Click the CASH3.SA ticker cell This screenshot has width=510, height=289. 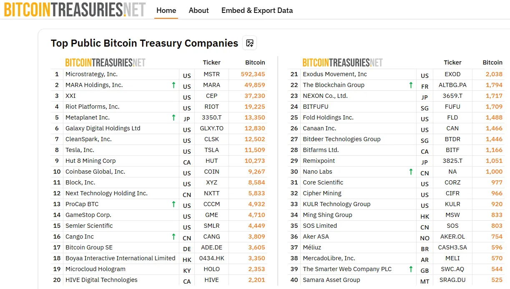pyautogui.click(x=452, y=247)
